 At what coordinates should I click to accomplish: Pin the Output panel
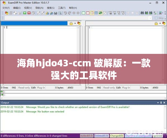[x=161, y=103]
